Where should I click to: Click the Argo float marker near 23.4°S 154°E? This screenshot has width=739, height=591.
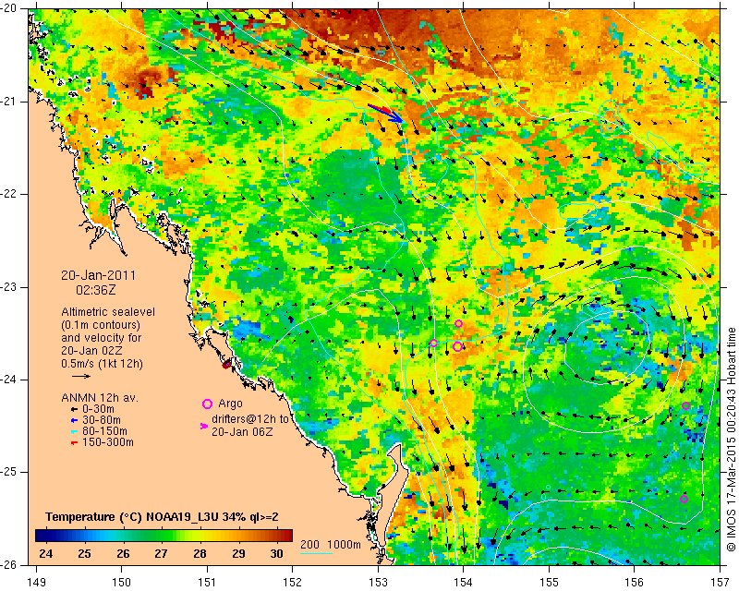(458, 324)
